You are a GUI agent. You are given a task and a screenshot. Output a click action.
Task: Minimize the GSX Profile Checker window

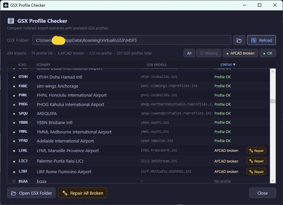[245, 5]
